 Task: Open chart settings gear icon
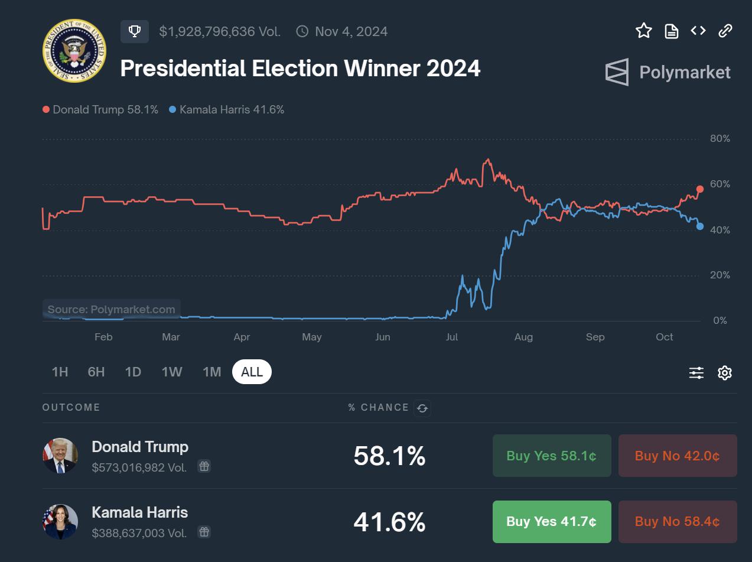[x=725, y=373]
